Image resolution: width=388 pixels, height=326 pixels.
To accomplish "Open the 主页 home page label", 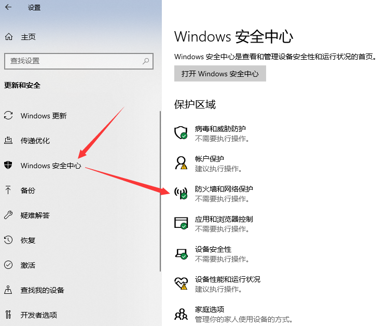I will pos(28,37).
